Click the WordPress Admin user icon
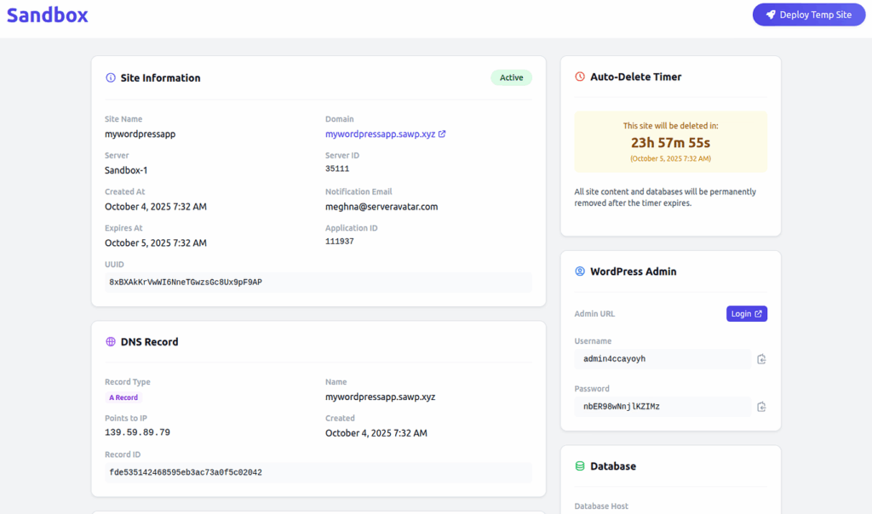 pos(580,271)
